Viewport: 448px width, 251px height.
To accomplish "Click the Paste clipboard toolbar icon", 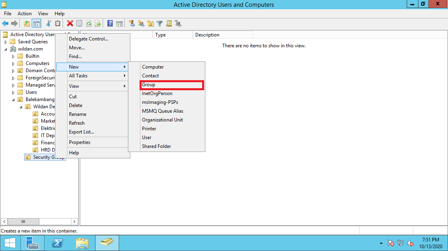I will [58, 23].
